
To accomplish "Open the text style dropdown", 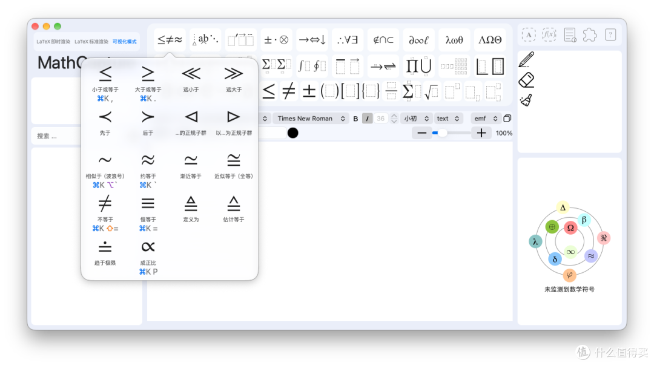I will 448,119.
